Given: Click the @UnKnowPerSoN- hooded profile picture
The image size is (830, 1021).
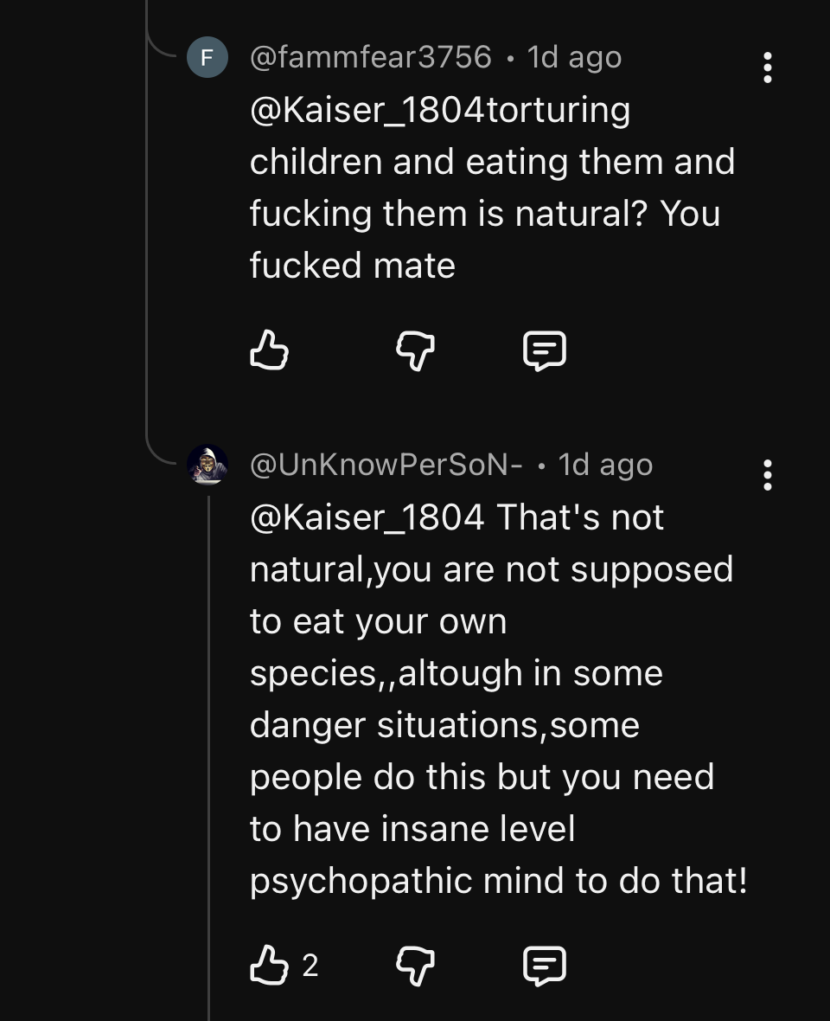Looking at the screenshot, I should pos(207,465).
